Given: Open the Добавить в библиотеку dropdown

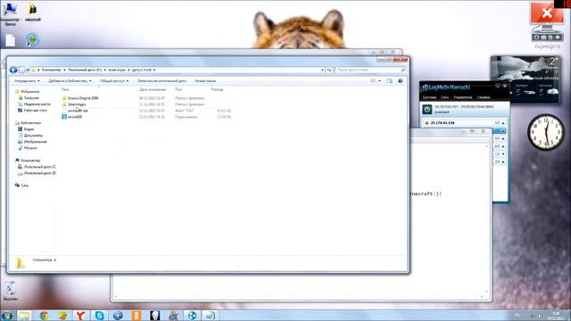Looking at the screenshot, I should (x=70, y=81).
